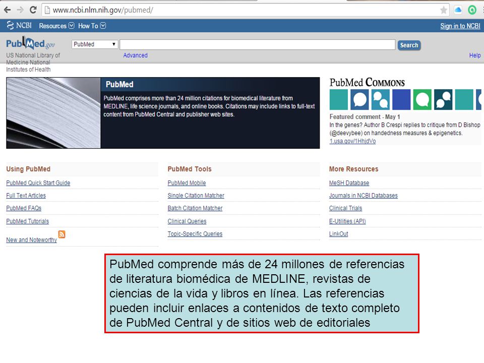Click Sign in to NCBI
The width and height of the screenshot is (484, 363).
point(460,26)
